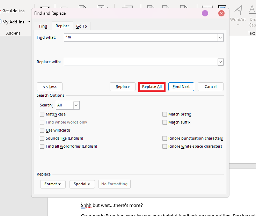Expand the Find what history dropdown arrow
This screenshot has width=256, height=216.
click(220, 37)
